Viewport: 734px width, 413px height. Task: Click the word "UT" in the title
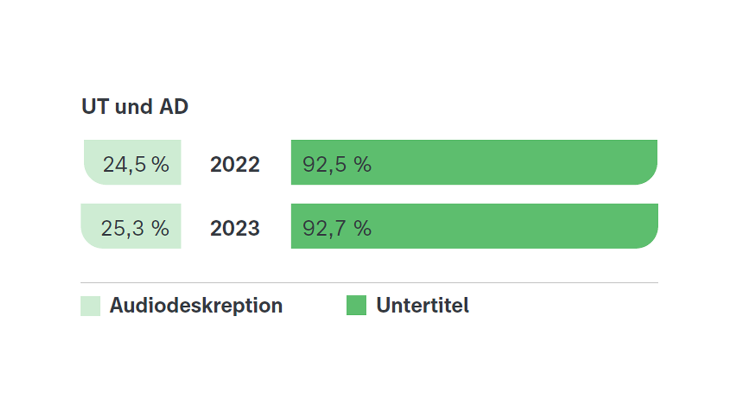click(95, 106)
